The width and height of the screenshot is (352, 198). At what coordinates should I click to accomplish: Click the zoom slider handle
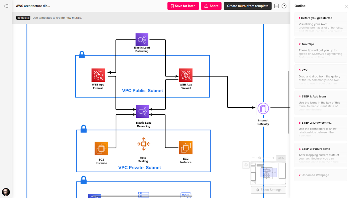tap(260, 158)
